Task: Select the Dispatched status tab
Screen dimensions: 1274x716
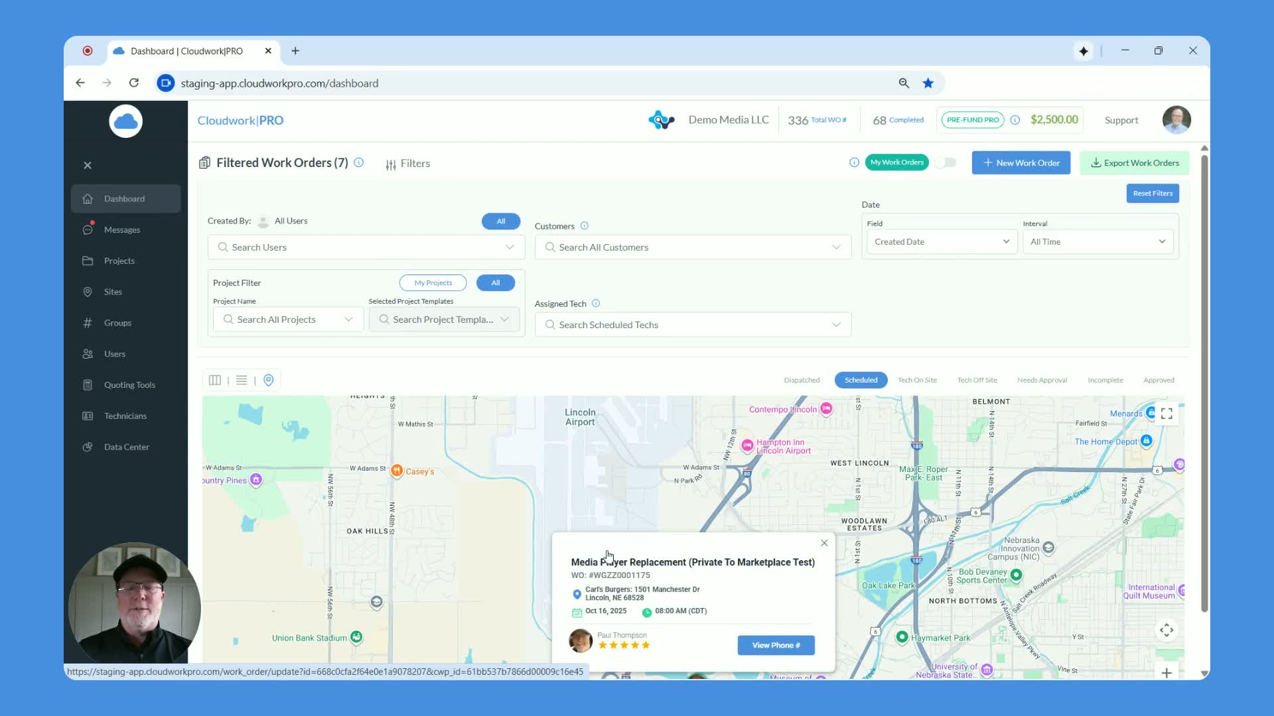Action: coord(802,381)
